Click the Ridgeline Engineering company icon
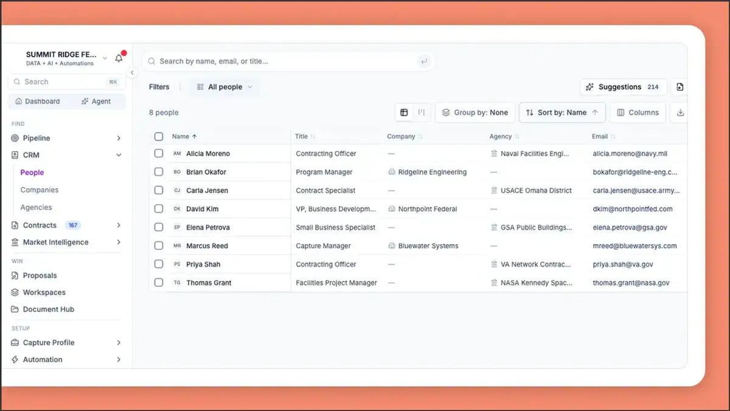 point(392,172)
